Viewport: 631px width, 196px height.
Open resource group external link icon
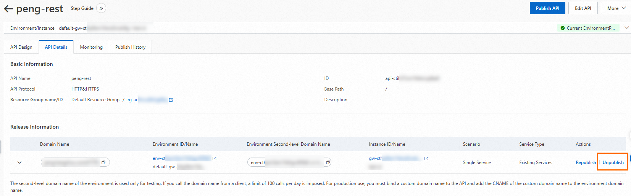pyautogui.click(x=171, y=100)
